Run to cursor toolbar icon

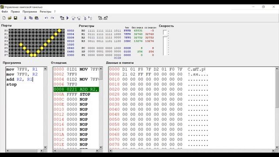tap(90, 18)
